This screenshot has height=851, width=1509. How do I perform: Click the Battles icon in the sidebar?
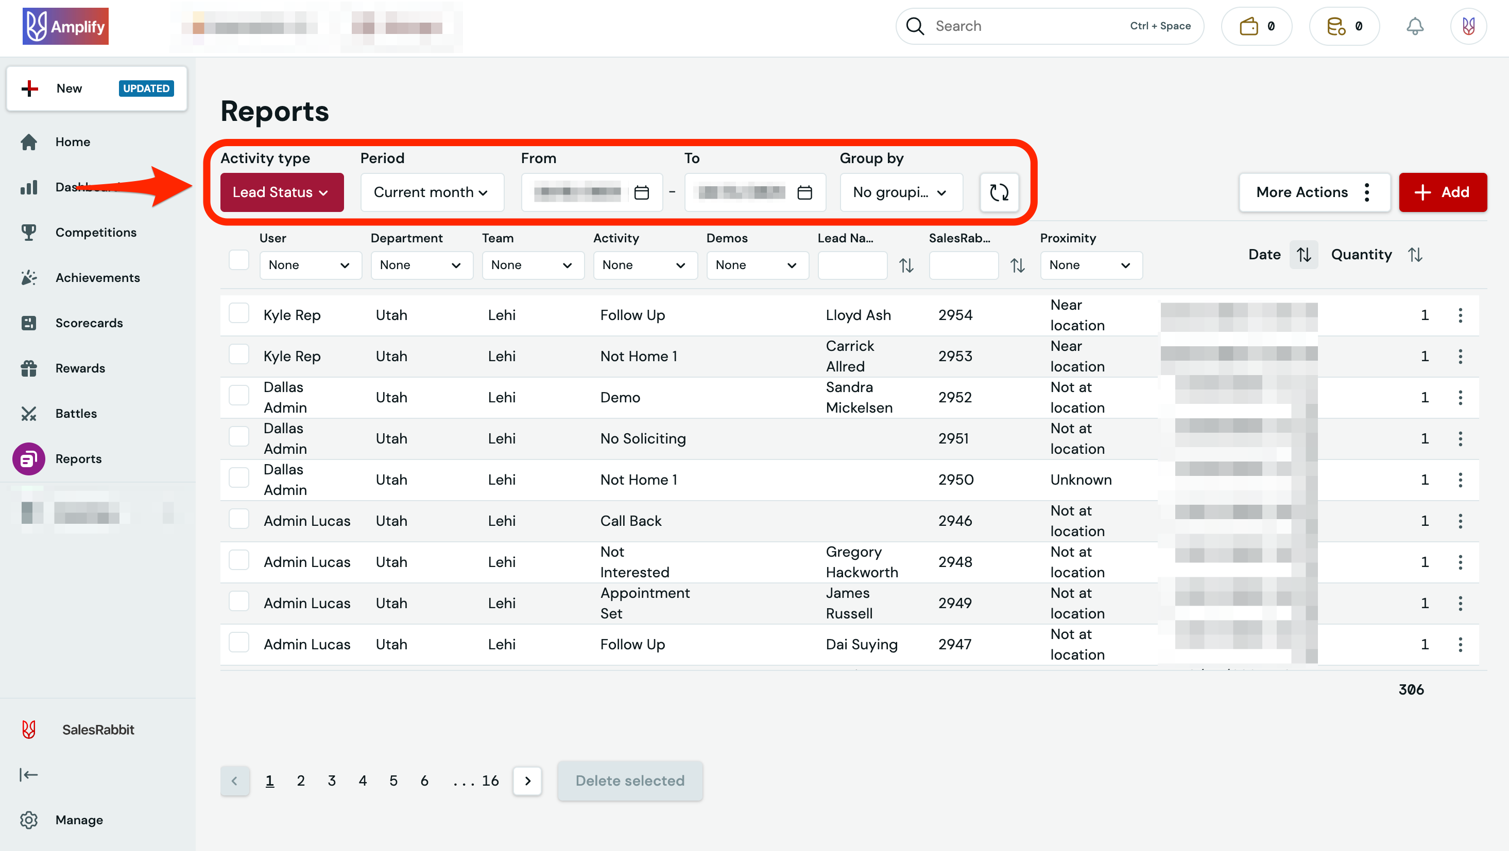click(x=29, y=413)
